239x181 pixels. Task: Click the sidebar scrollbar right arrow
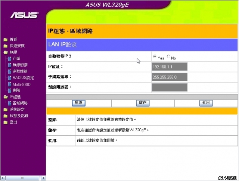43,178
